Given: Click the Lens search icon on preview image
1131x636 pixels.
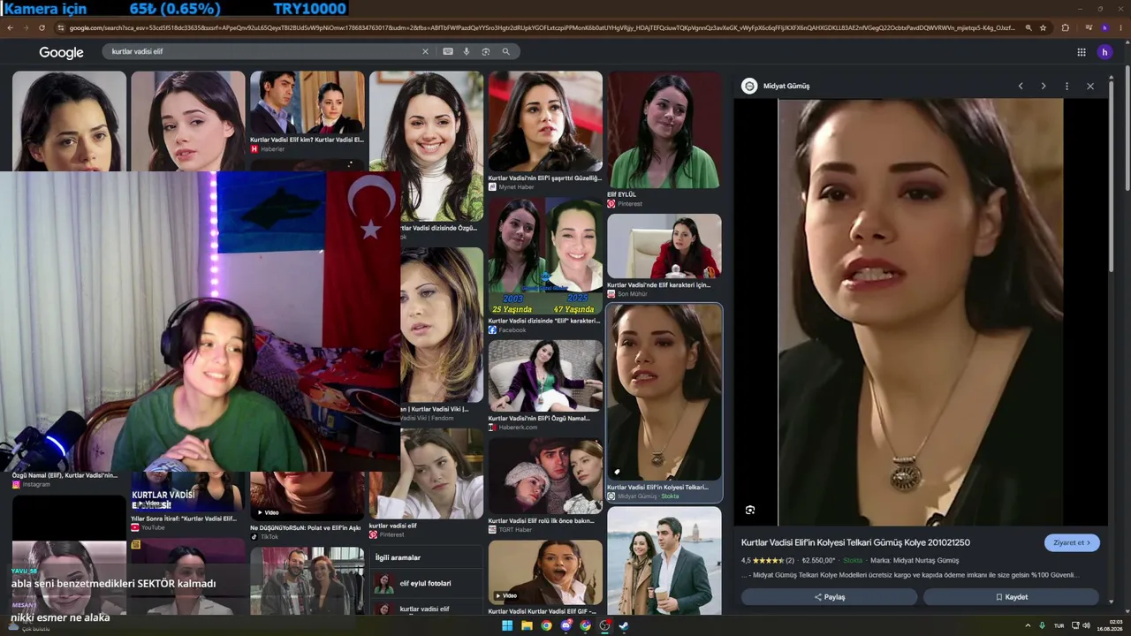Looking at the screenshot, I should coord(750,510).
